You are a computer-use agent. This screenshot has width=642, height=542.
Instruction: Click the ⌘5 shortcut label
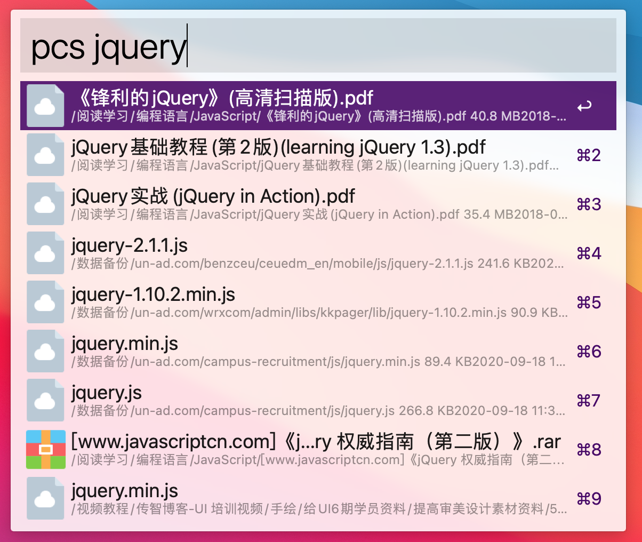(x=589, y=302)
